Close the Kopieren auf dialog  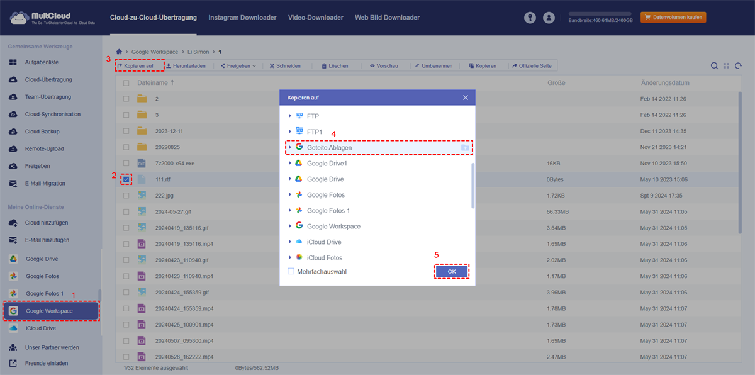[466, 98]
